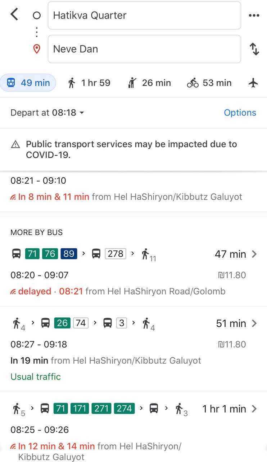
Task: Select the flight mode airplane icon
Action: tap(253, 83)
